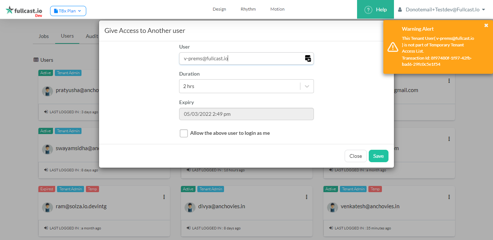493x240 pixels.
Task: Click avatar of divya@anchovies.in
Action: click(190, 207)
